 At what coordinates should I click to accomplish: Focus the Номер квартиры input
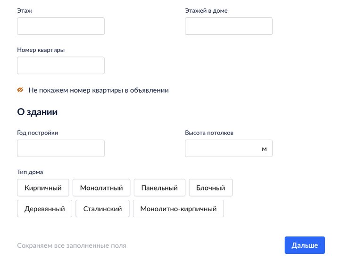(x=60, y=65)
